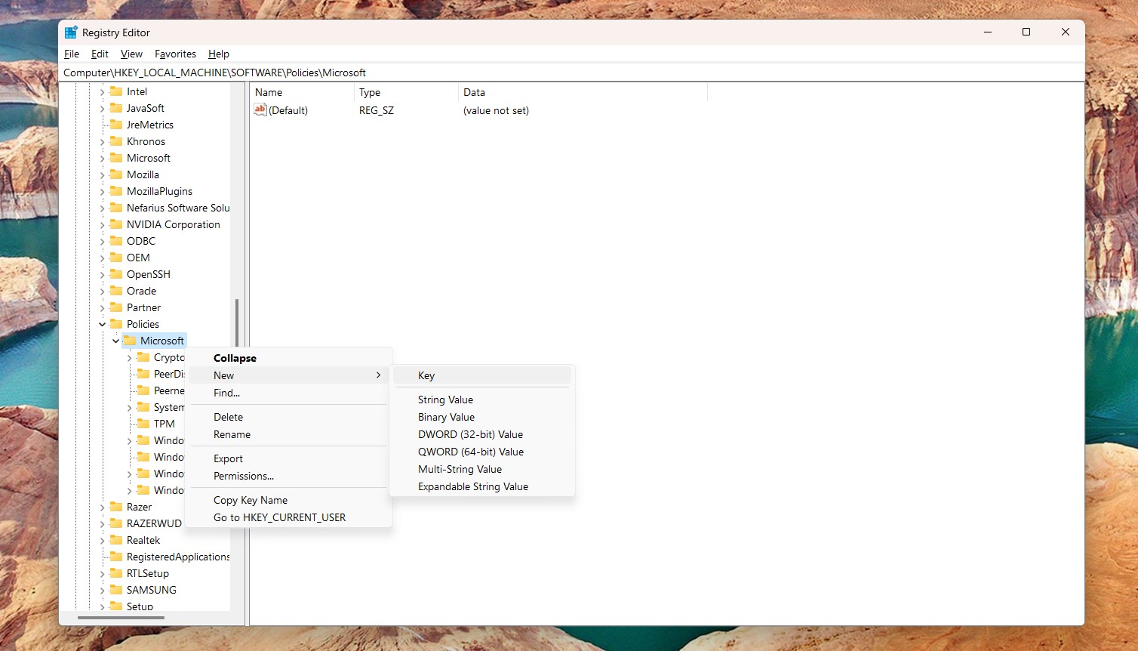
Task: Click the TPM folder icon
Action: click(x=143, y=424)
